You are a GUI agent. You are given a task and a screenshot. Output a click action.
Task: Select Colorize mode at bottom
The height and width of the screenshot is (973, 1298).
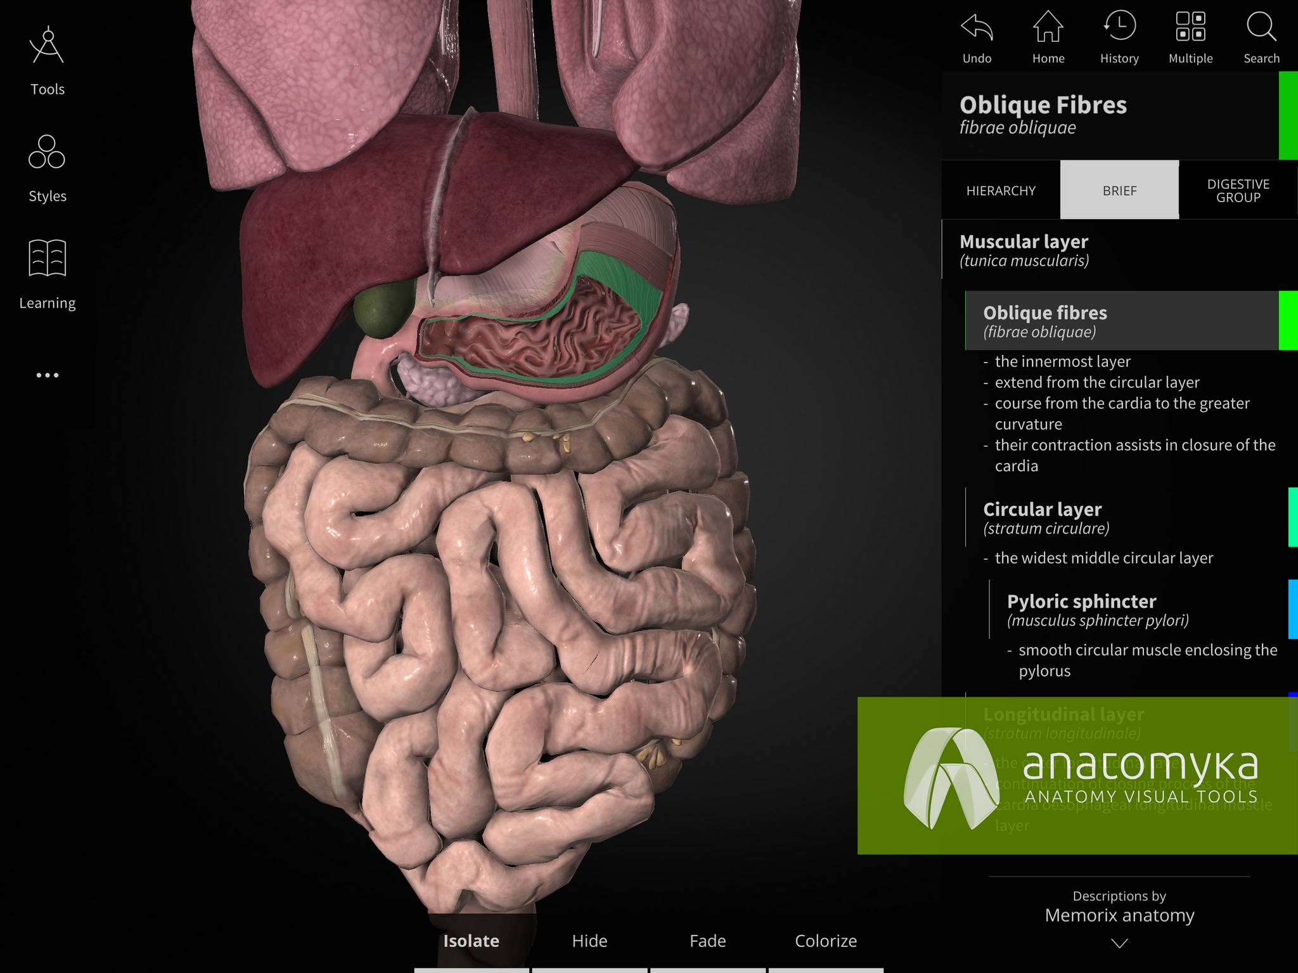pos(826,941)
